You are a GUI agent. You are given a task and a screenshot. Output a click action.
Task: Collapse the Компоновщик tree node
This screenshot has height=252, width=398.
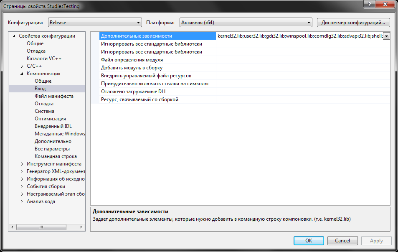click(22, 74)
